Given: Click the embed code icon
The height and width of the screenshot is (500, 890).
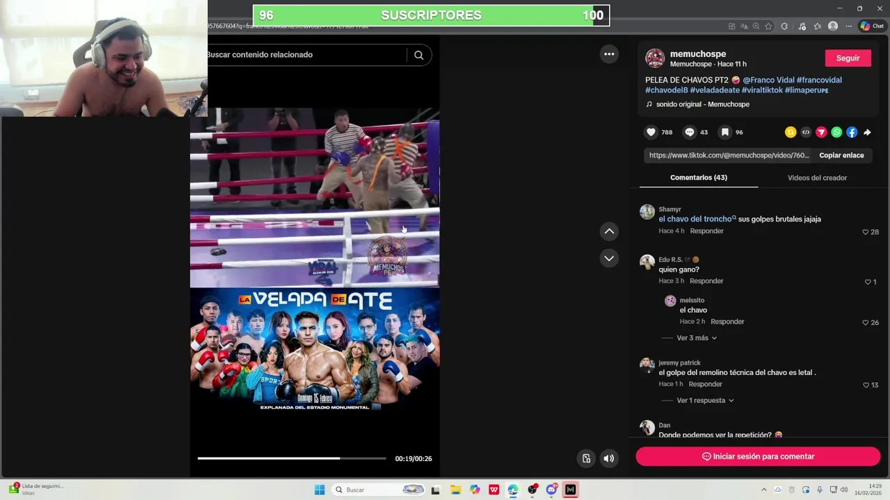Looking at the screenshot, I should click(806, 132).
